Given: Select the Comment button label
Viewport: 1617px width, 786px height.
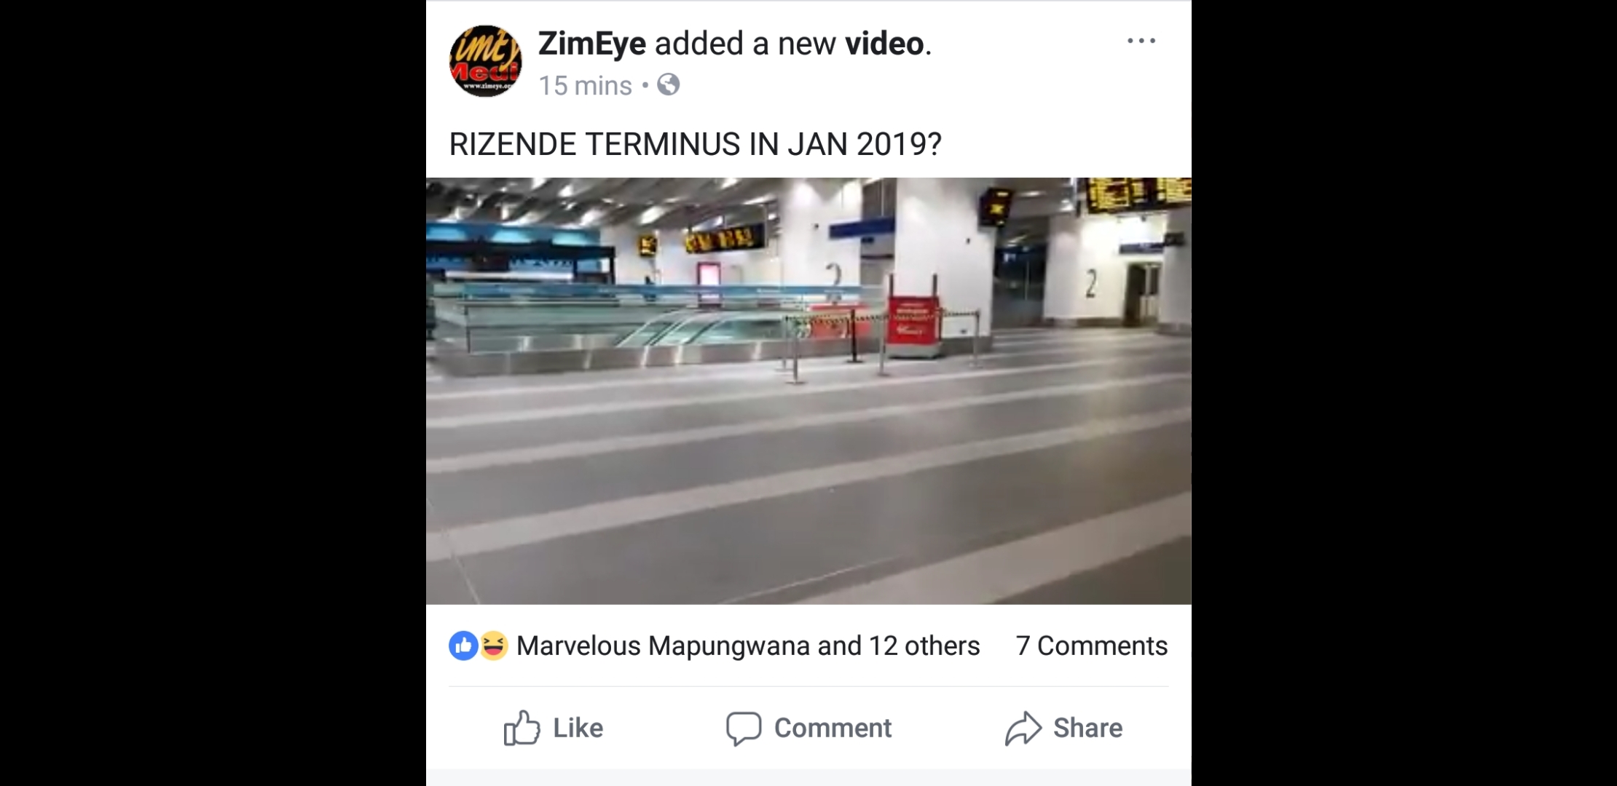Looking at the screenshot, I should pyautogui.click(x=833, y=728).
